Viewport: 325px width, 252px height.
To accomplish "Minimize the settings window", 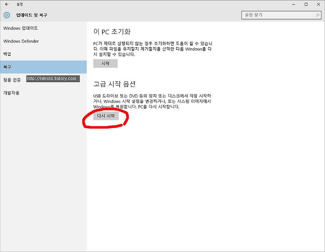I will (x=294, y=5).
